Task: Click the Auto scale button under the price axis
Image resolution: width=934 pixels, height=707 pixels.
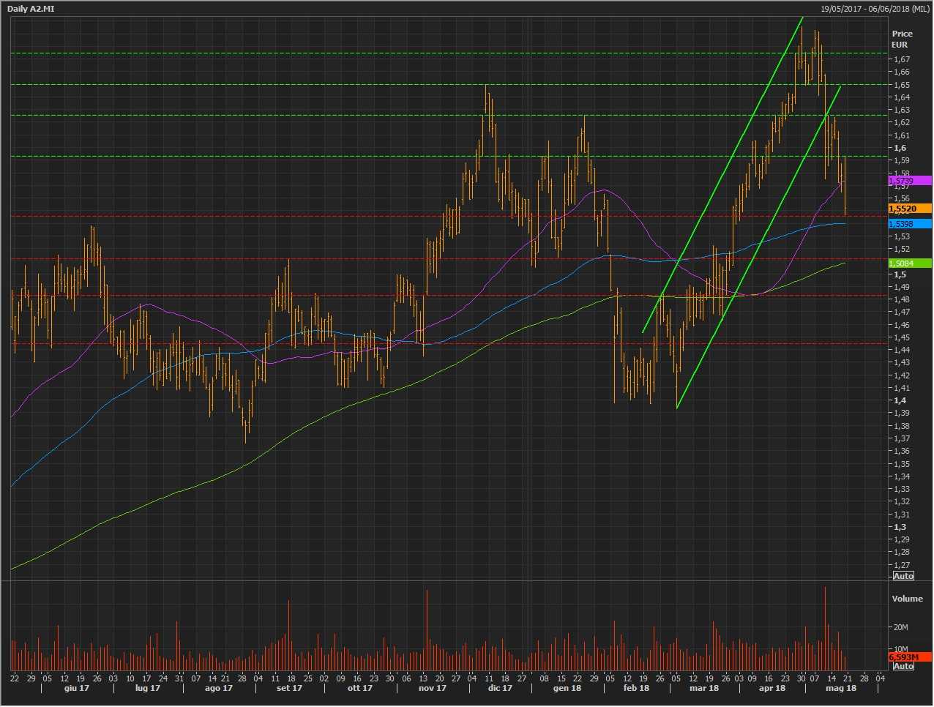Action: [x=903, y=576]
